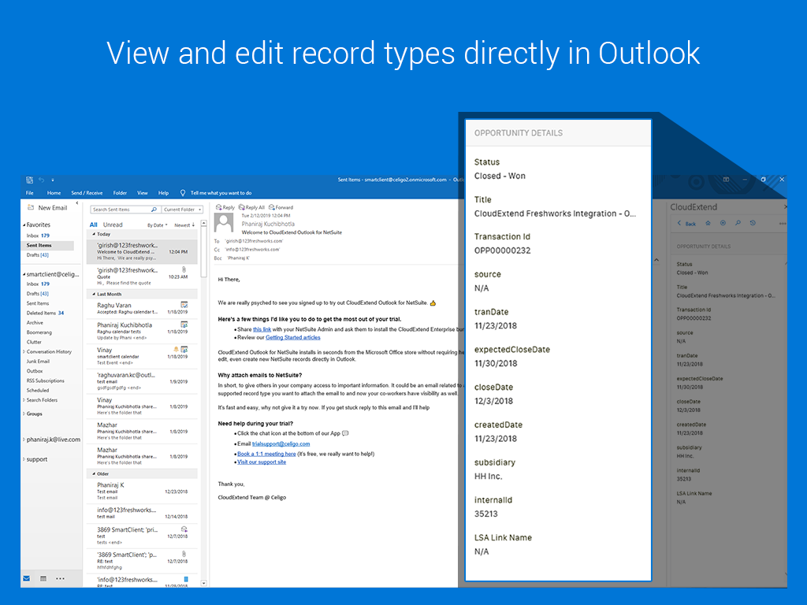This screenshot has width=807, height=605.
Task: Open the Current Folder scope dropdown
Action: 183,210
